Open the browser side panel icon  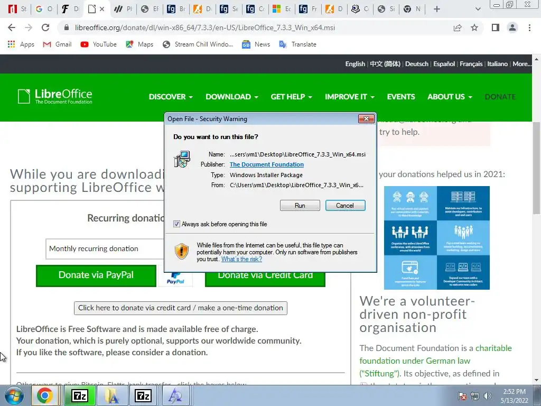tap(496, 27)
